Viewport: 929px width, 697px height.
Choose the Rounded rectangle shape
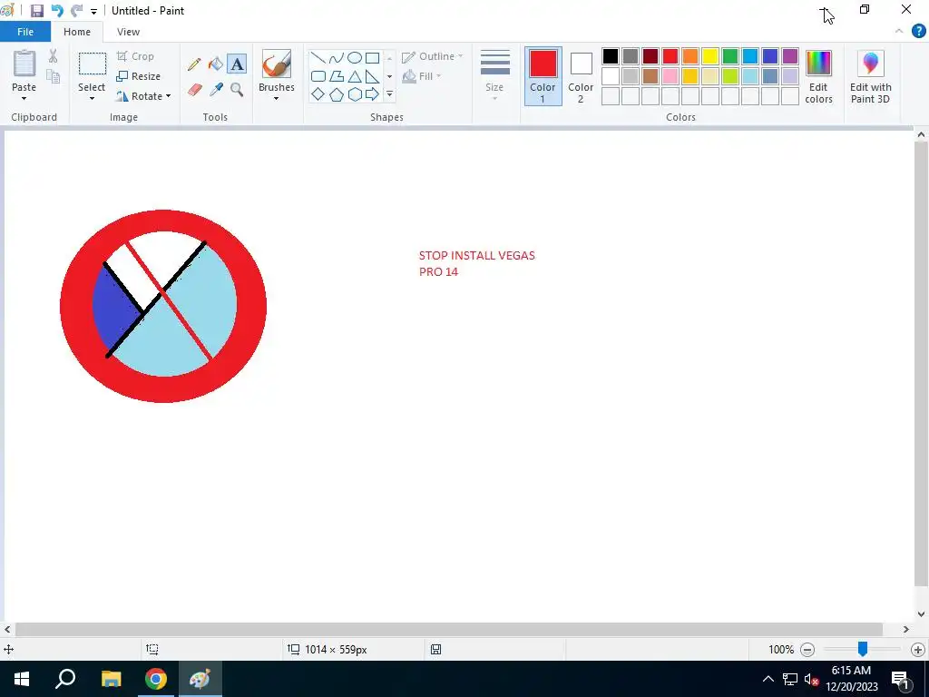pyautogui.click(x=318, y=76)
